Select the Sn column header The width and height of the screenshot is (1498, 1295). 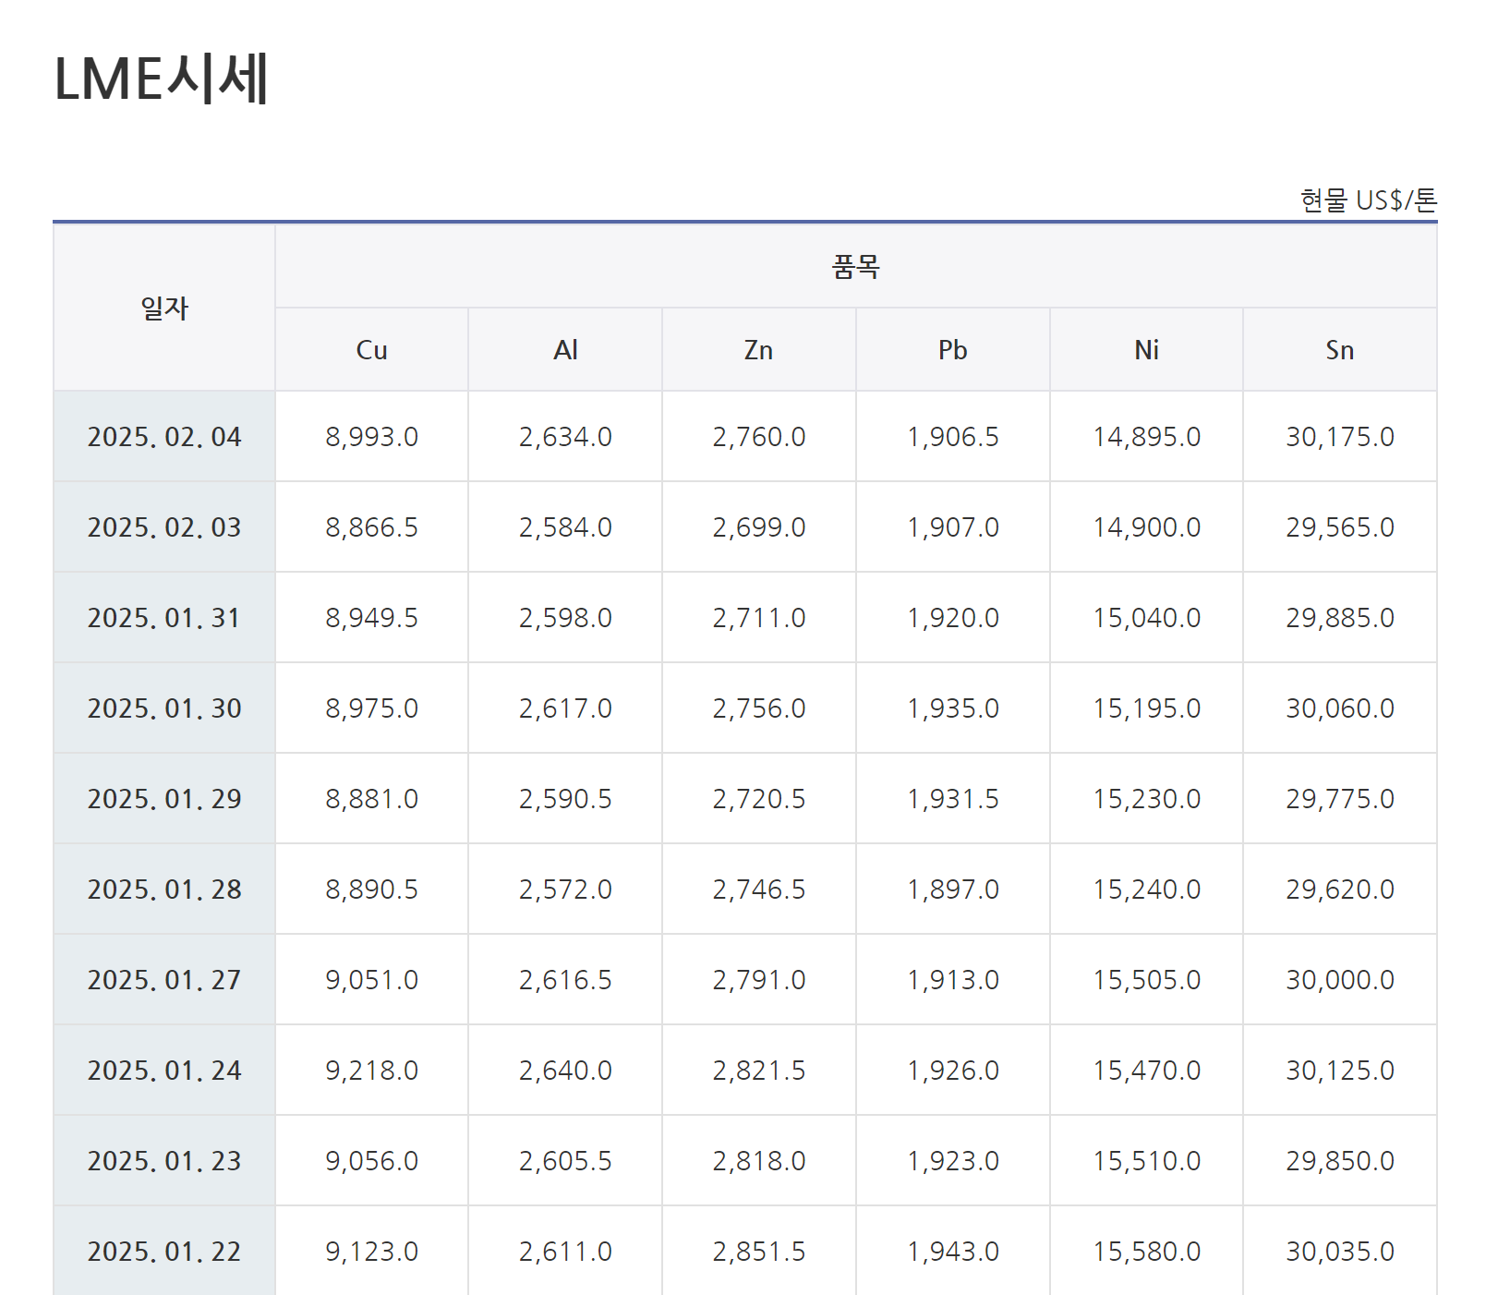(1339, 350)
